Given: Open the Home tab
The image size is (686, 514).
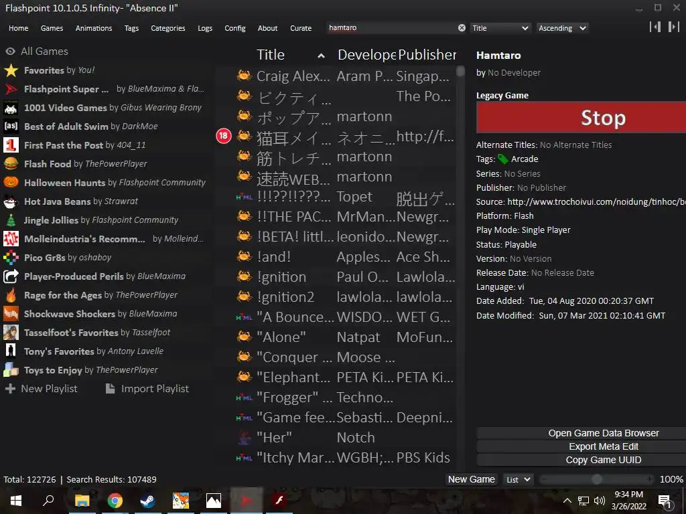Looking at the screenshot, I should coord(18,28).
